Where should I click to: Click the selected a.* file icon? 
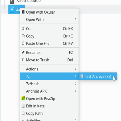[x=12, y=9]
